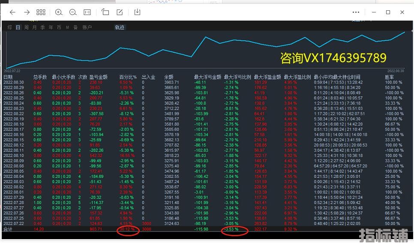
Task: Select the 2022.08.01 date row
Action: 14,192
